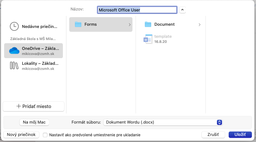
Task: Click the Názov filename text field
Action: pyautogui.click(x=137, y=10)
